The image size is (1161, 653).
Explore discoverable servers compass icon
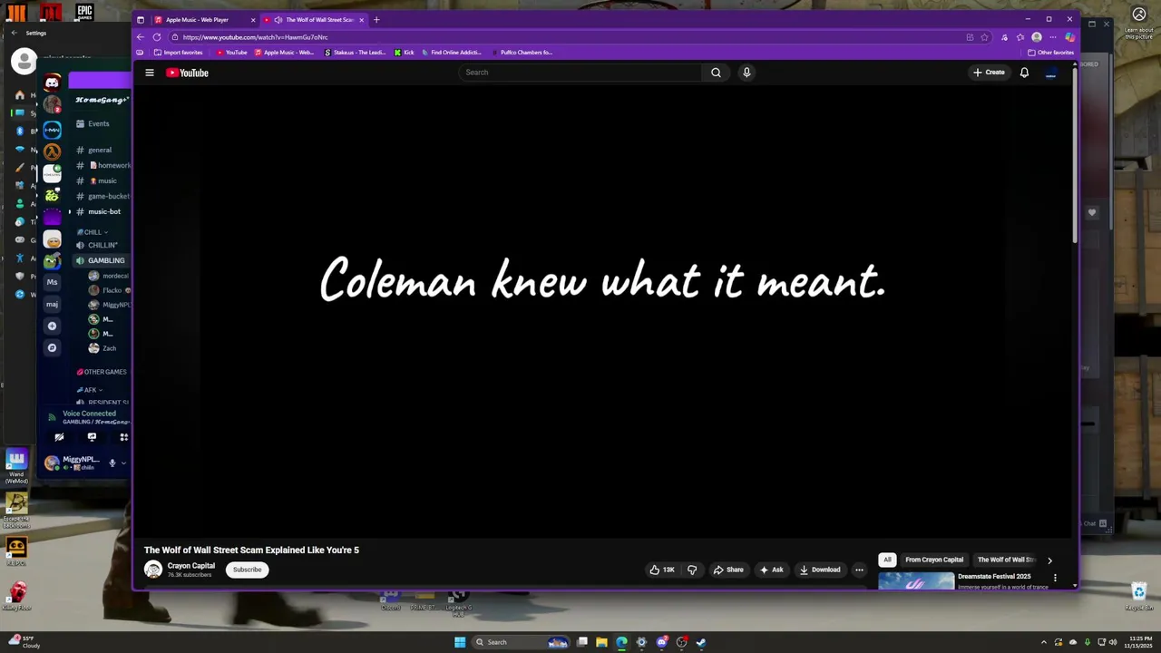click(x=52, y=347)
